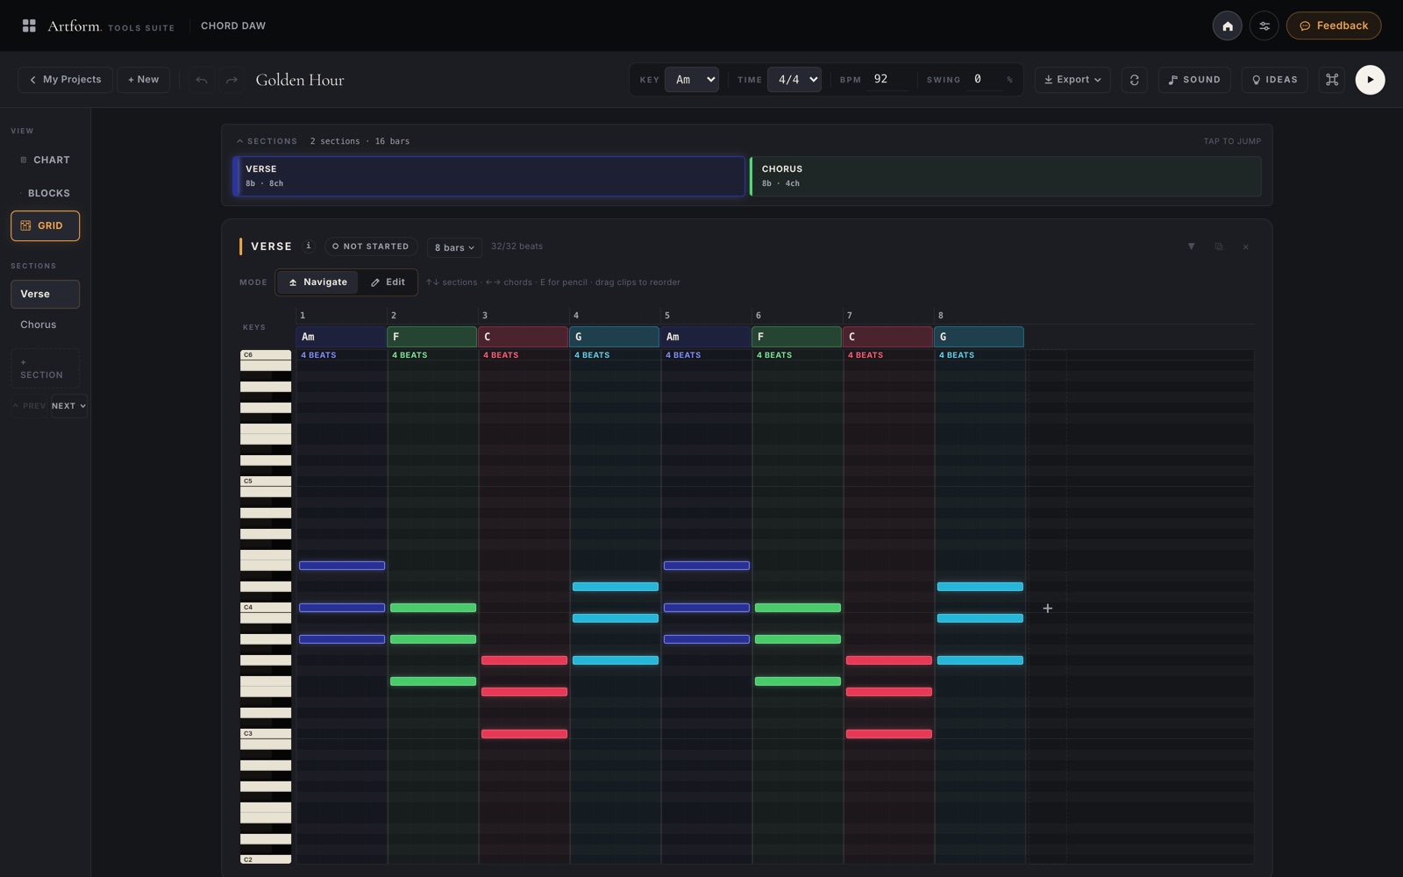1403x877 pixels.
Task: Click the plus icon to add chord
Action: click(x=1047, y=608)
